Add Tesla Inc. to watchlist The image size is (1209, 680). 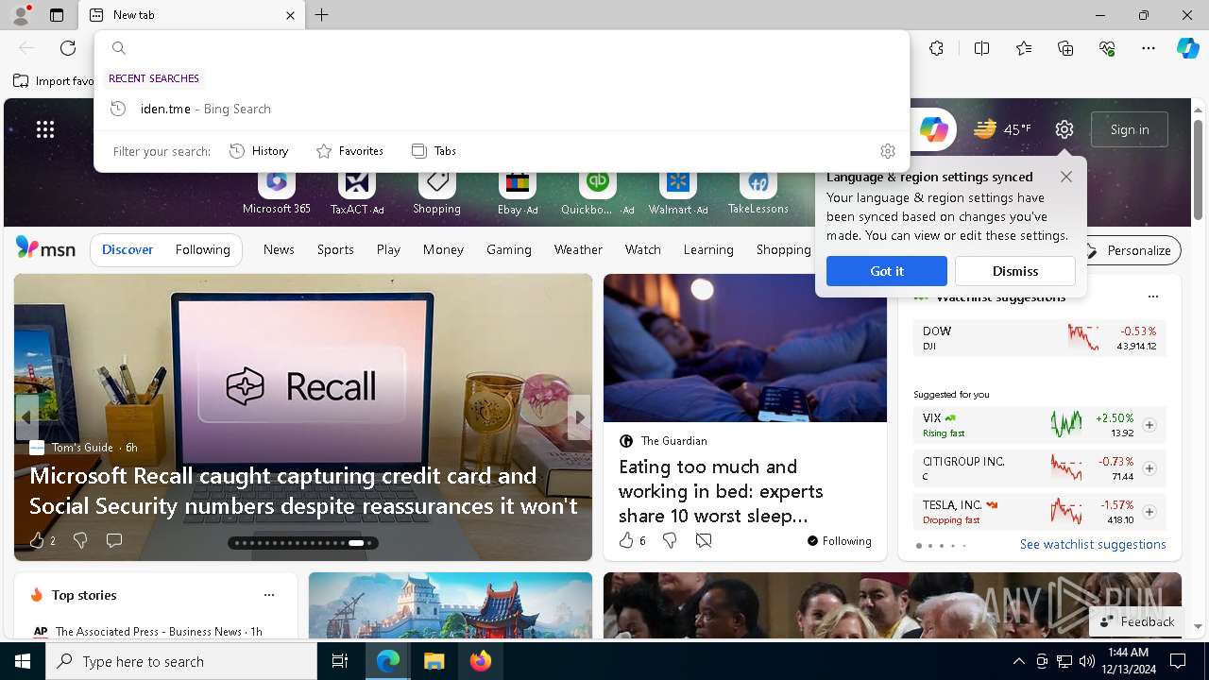(x=1149, y=512)
